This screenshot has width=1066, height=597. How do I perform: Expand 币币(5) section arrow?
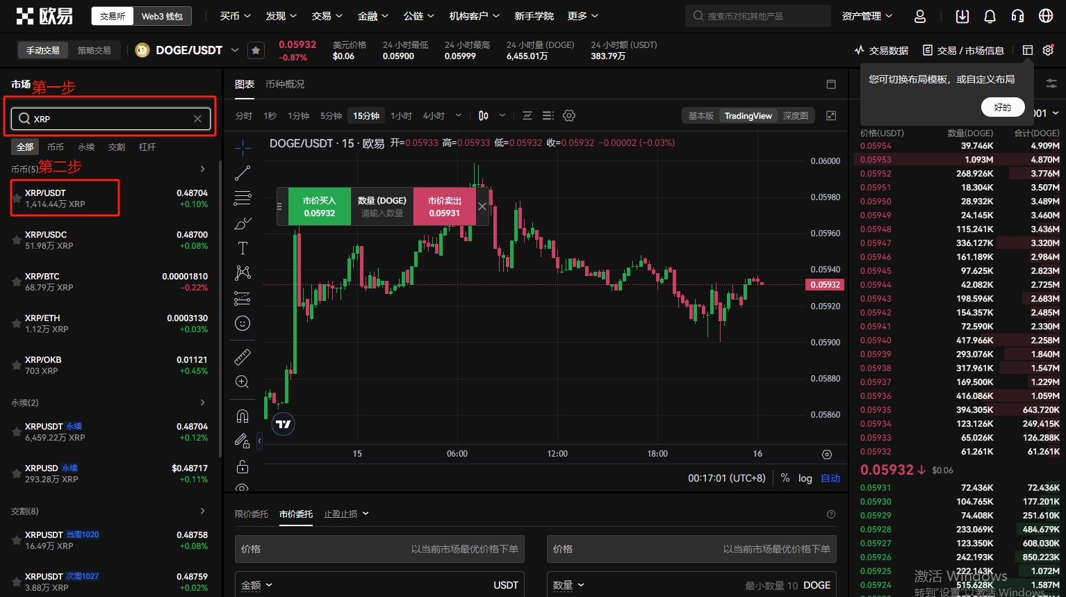click(202, 169)
